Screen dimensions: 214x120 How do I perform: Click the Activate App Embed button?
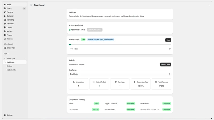click(x=95, y=30)
